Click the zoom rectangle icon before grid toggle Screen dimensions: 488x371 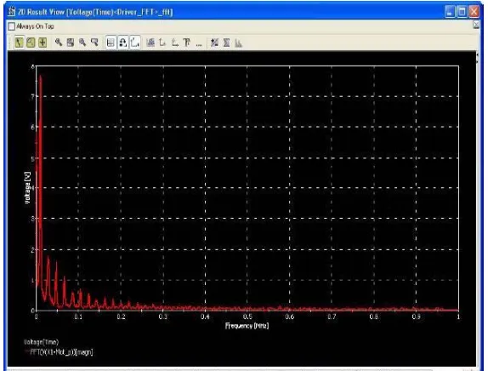[94, 43]
